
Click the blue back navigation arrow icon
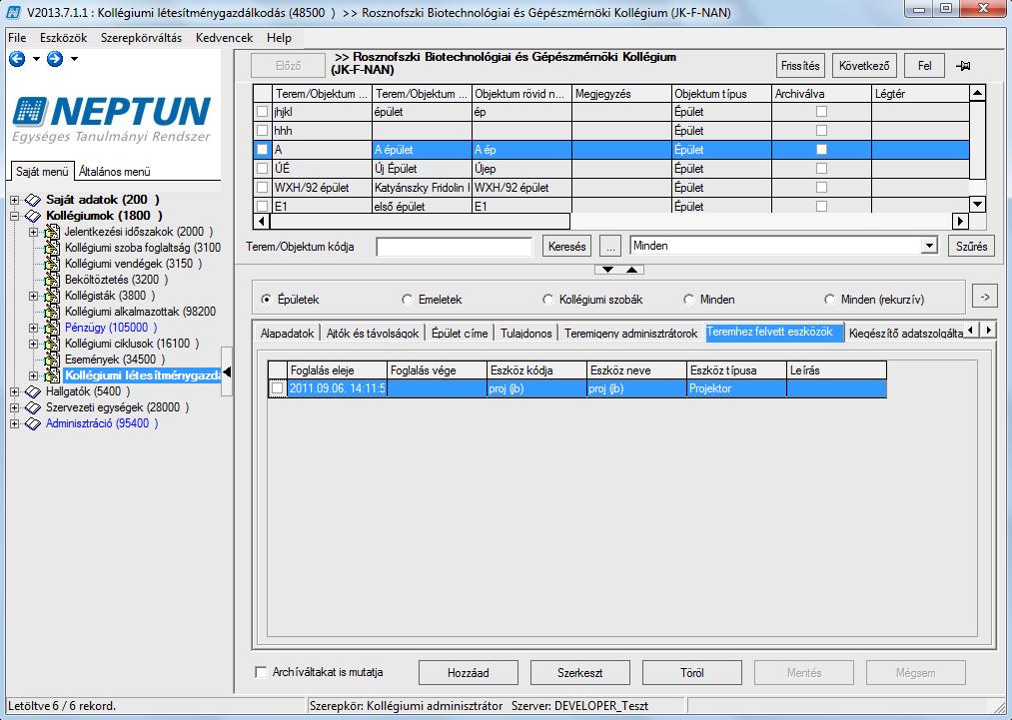(x=17, y=59)
